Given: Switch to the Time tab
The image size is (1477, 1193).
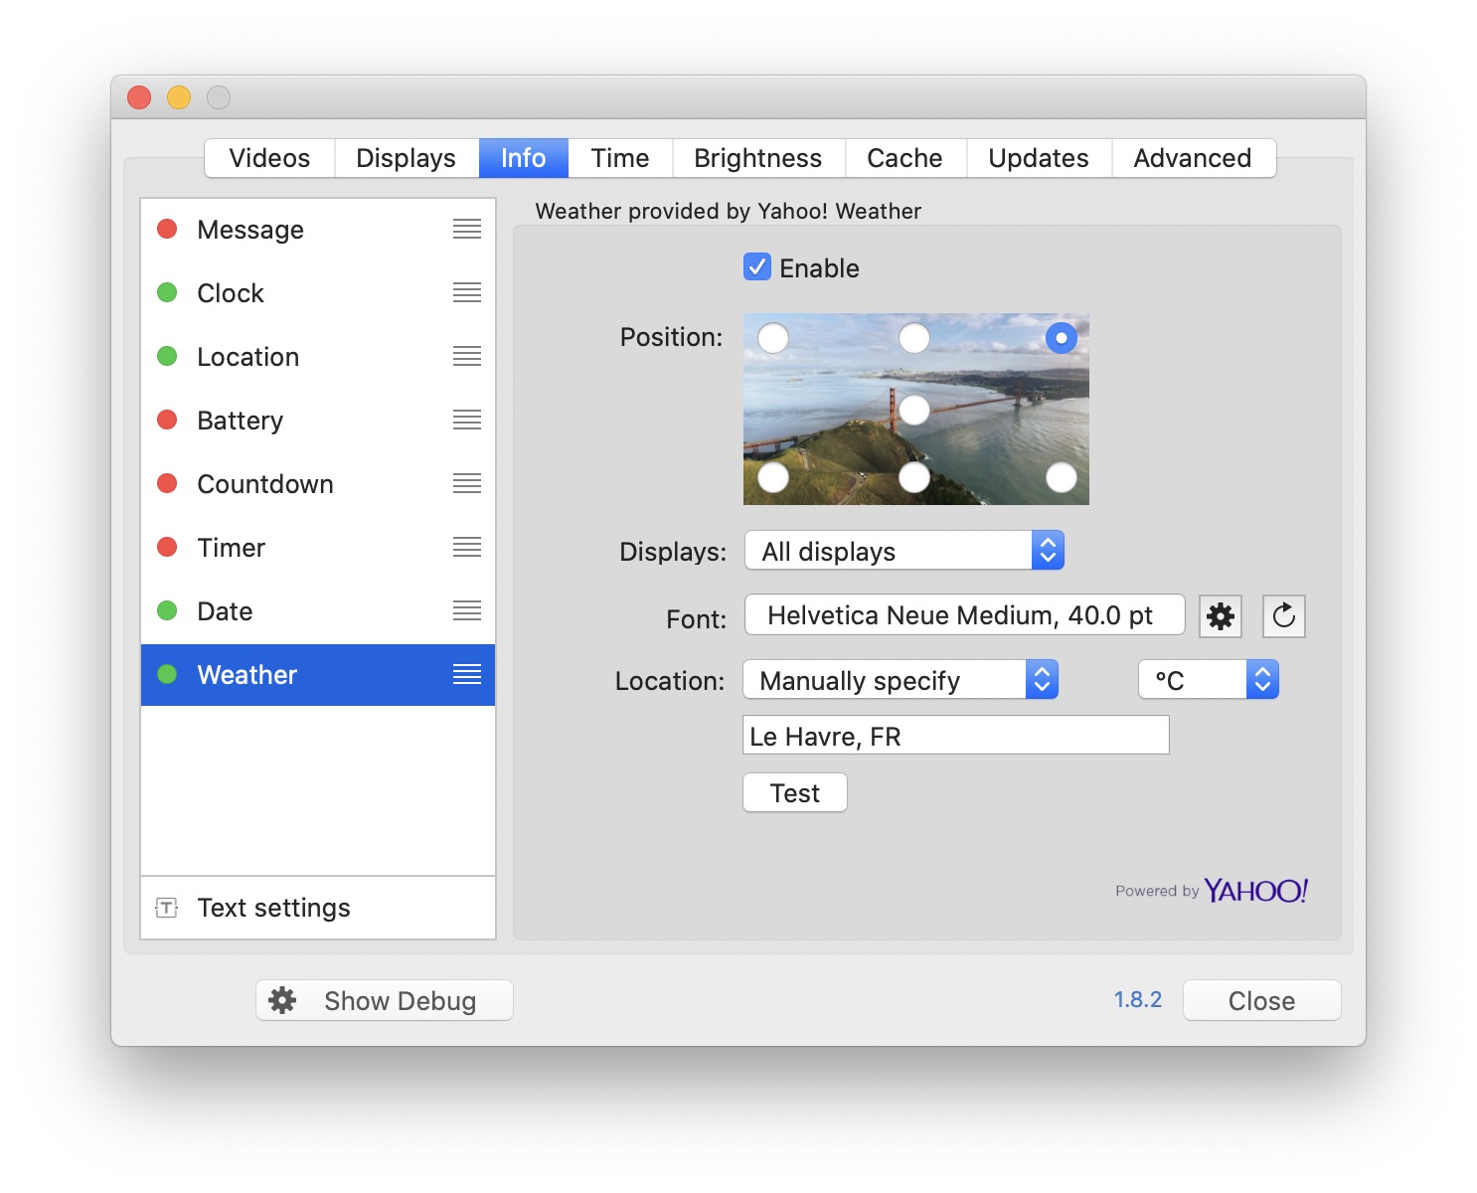Looking at the screenshot, I should (620, 158).
